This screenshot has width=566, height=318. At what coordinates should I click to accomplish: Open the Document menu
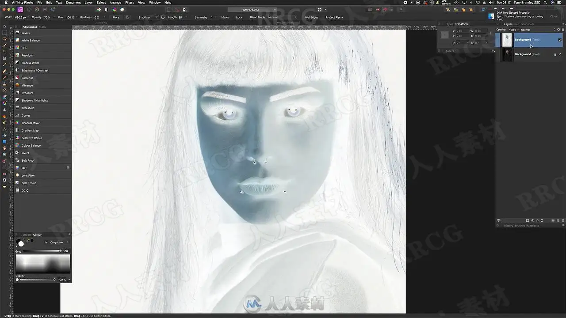point(73,3)
